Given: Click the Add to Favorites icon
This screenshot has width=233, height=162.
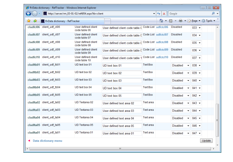Looking at the screenshot, I should tap(35, 21).
